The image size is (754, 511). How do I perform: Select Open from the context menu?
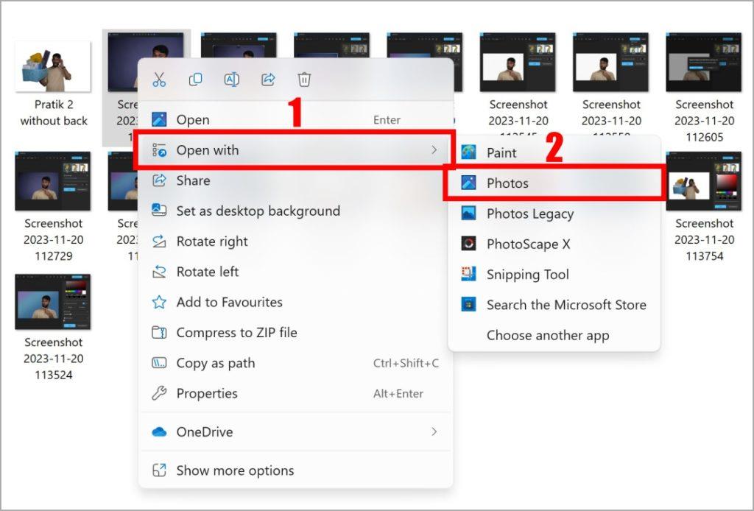coord(295,119)
